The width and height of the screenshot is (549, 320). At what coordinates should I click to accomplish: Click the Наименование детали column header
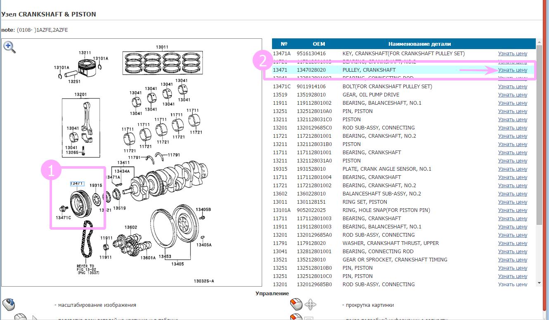(x=419, y=44)
